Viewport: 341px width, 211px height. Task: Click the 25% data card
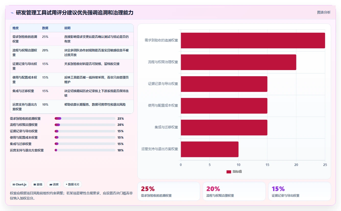(x=169, y=191)
